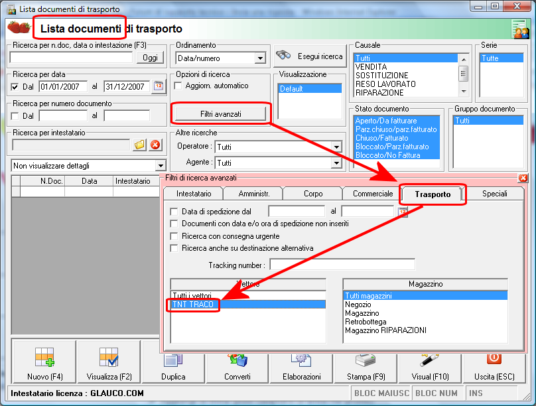This screenshot has height=406, width=536.
Task: Click the n.doc search input field
Action: [x=71, y=58]
